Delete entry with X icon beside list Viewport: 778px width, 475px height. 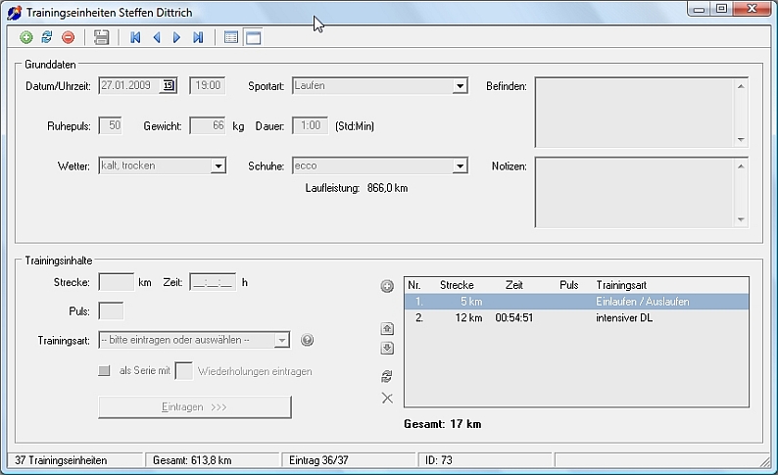[387, 398]
